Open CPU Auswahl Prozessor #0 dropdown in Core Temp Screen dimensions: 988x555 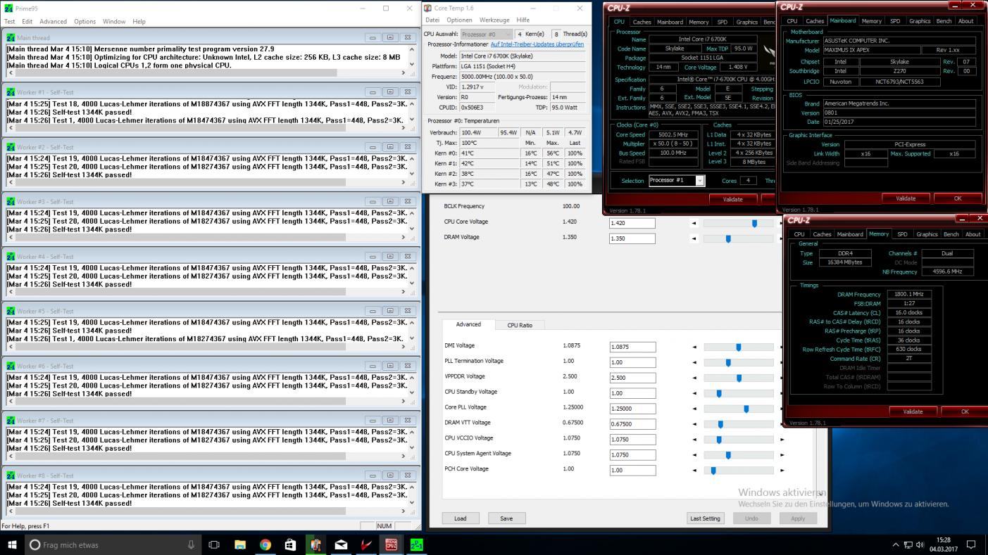(487, 34)
